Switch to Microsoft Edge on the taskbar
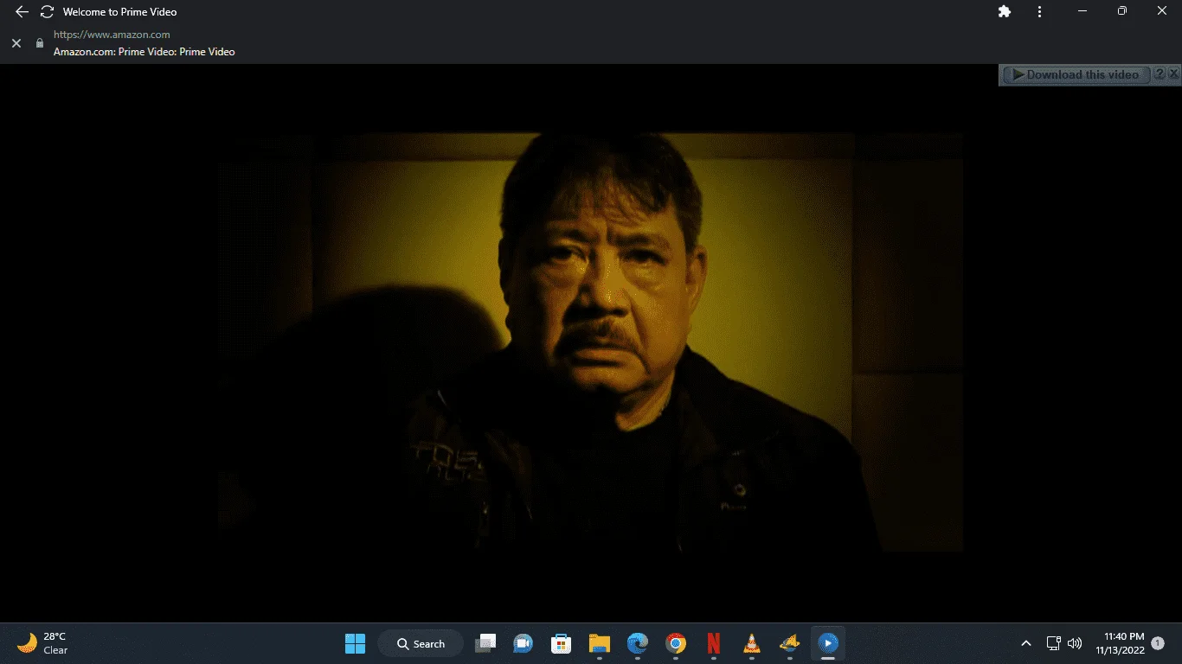Screen dimensions: 1182x664 638,643
